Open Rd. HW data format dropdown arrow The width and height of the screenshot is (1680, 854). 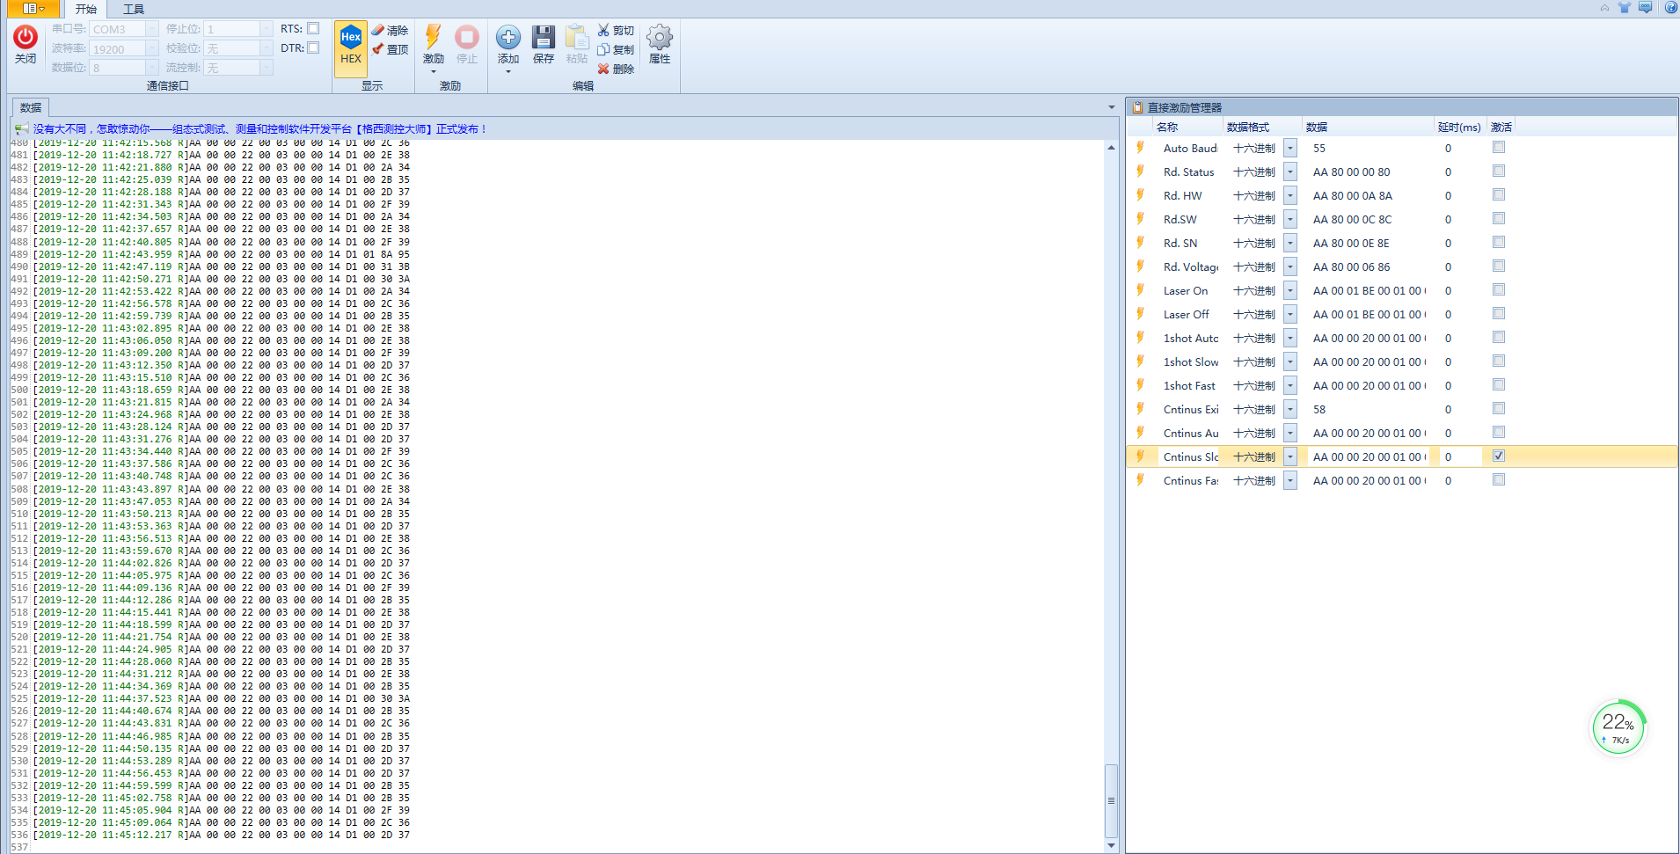(x=1290, y=195)
